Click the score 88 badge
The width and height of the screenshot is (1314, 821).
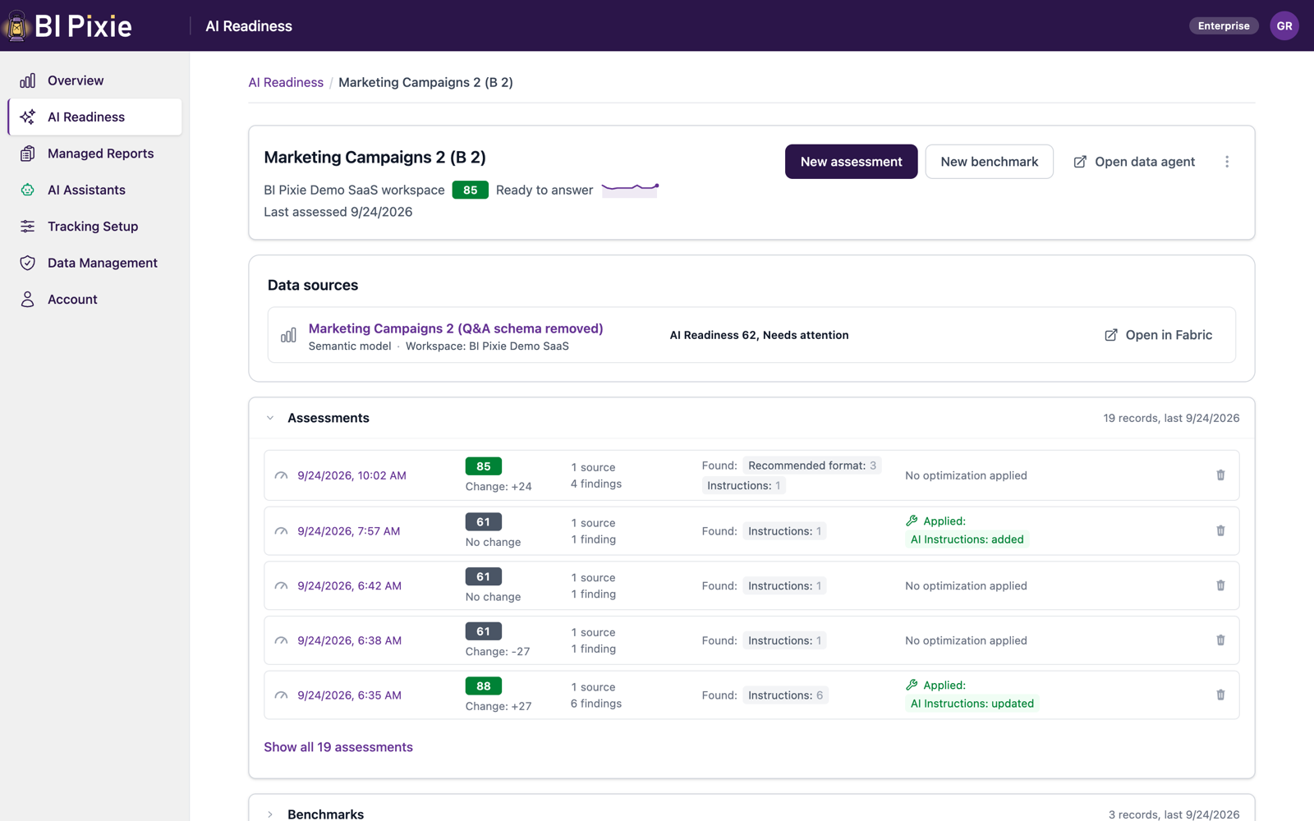click(483, 686)
